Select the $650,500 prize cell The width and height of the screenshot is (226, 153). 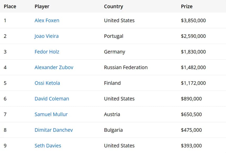coord(191,114)
